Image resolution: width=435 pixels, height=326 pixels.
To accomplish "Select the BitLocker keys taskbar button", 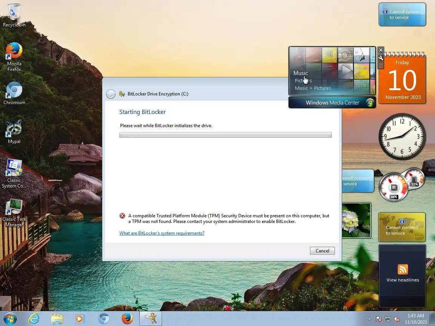I will click(x=150, y=318).
